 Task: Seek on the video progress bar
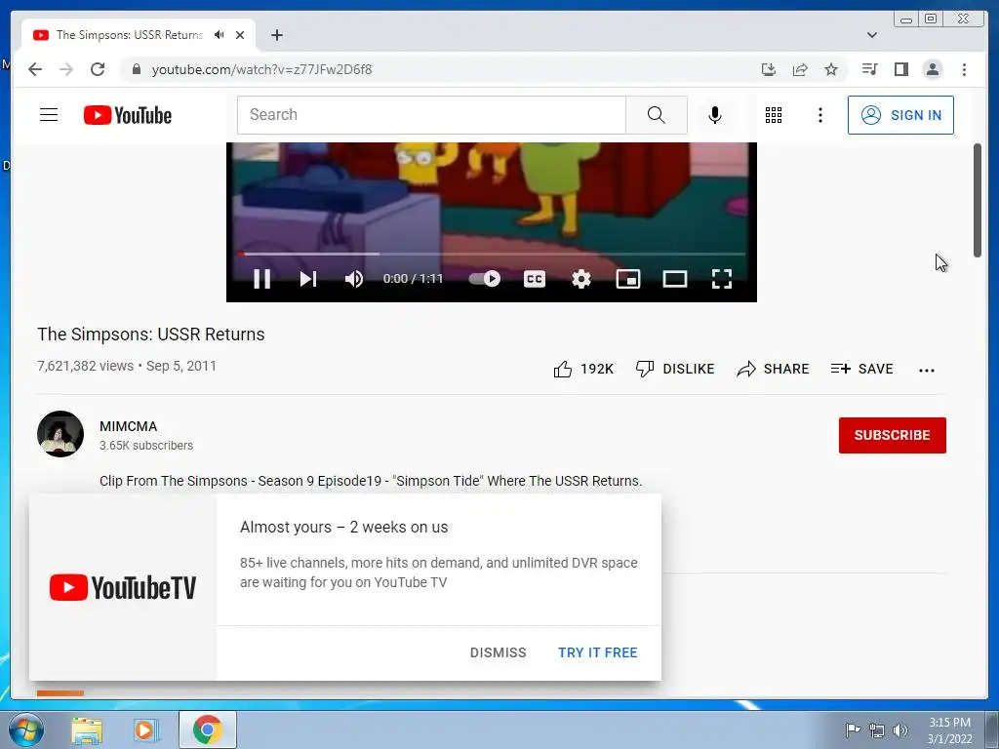492,255
